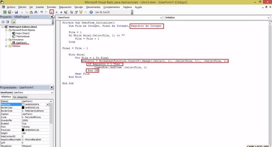Select ThisWorkbook in project tree
This screenshot has height=147, width=272.
tap(23, 36)
